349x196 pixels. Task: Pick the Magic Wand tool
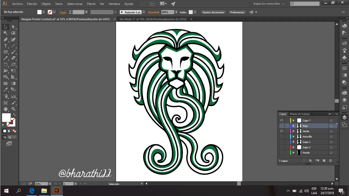coord(5,33)
